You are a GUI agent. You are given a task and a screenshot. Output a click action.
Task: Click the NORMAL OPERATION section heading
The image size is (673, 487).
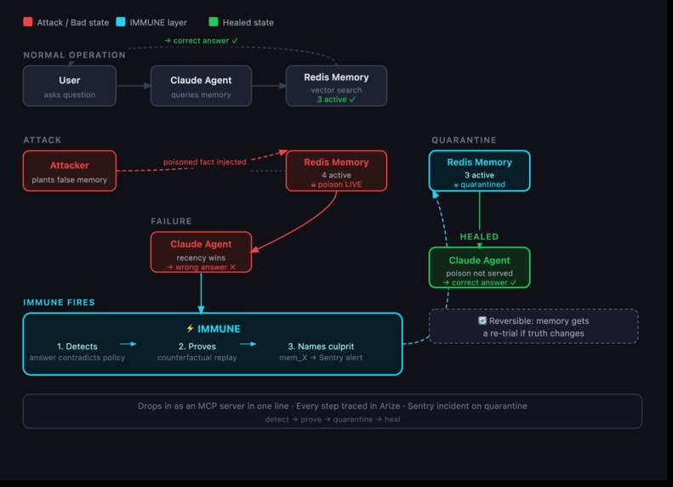coord(74,55)
